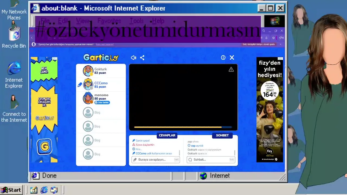
Task: Go back with Opera's back arrow
Action: 32,38
